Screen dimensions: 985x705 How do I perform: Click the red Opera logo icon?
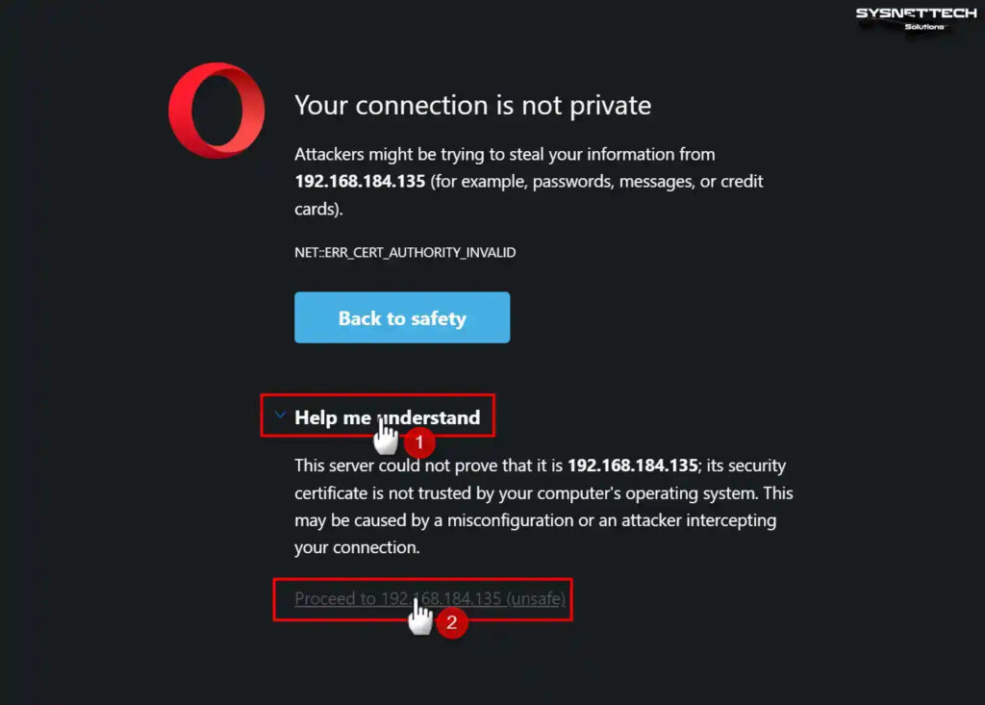pos(216,110)
